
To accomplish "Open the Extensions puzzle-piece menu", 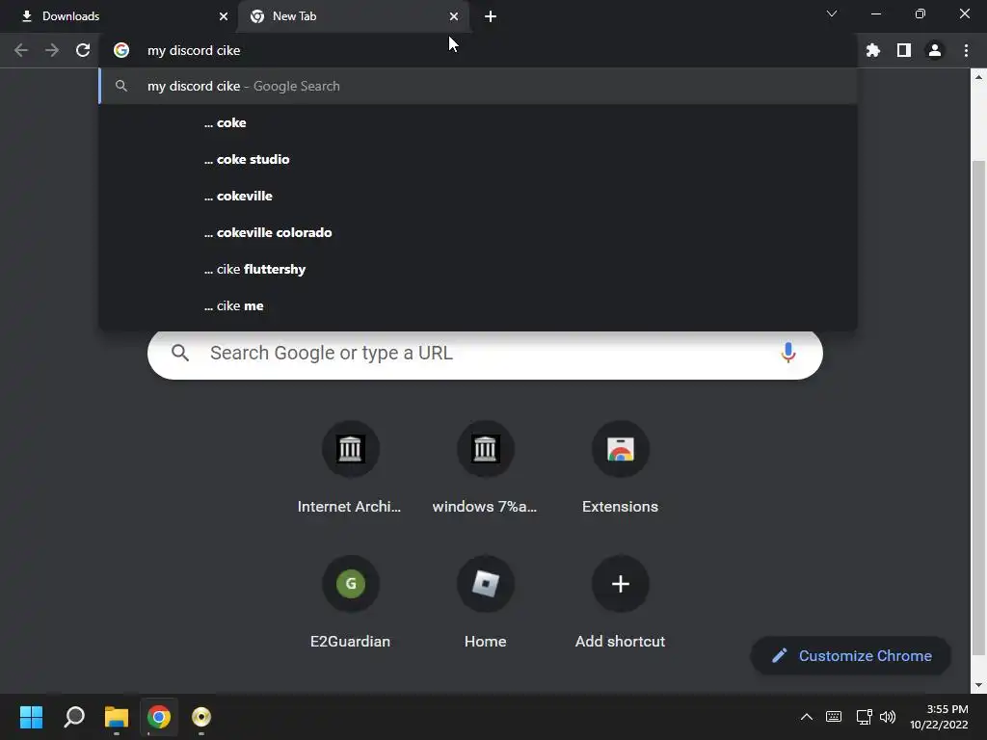I will tap(872, 50).
